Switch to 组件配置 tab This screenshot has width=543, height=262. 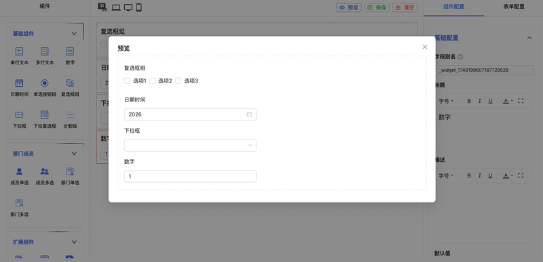pos(453,7)
